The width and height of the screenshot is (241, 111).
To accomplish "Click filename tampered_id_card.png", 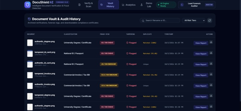I will pyautogui.click(x=45, y=52).
